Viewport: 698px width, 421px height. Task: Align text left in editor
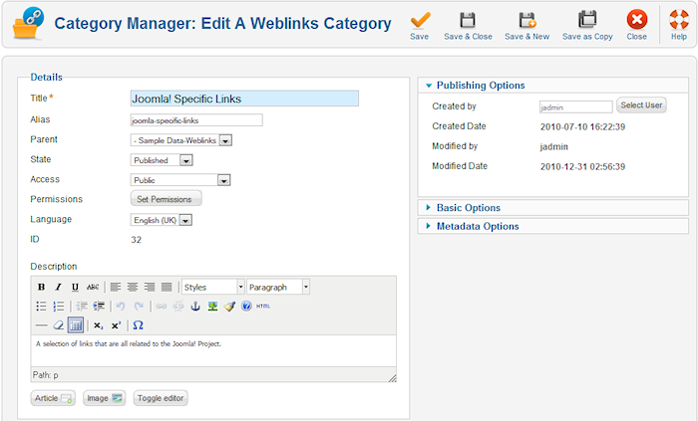point(116,287)
